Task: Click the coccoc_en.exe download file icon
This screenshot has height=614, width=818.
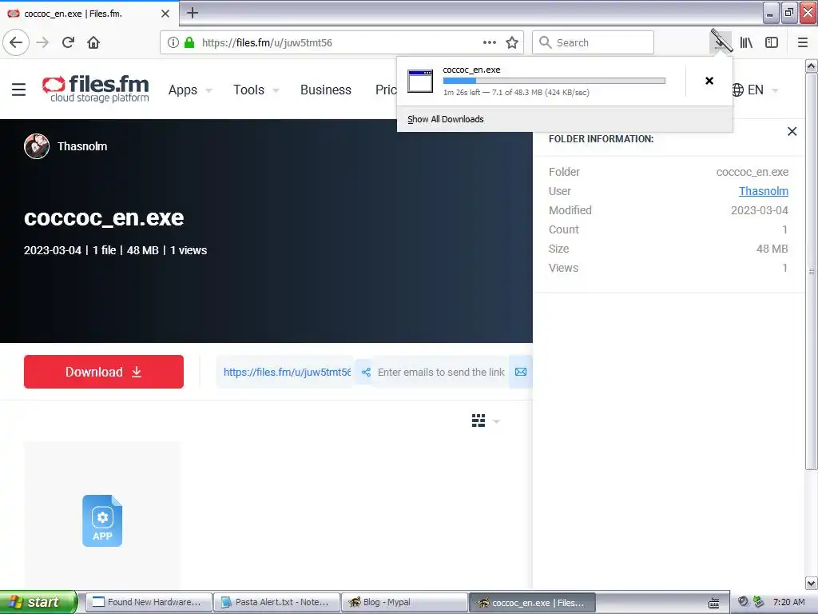Action: (x=420, y=81)
